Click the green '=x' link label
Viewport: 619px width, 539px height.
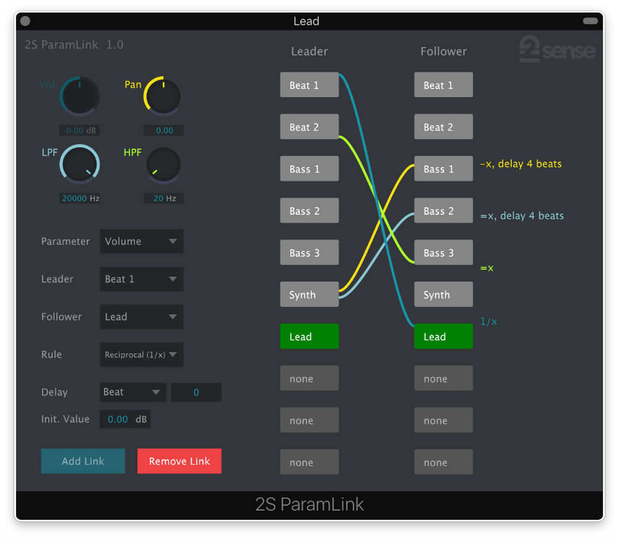tap(487, 269)
